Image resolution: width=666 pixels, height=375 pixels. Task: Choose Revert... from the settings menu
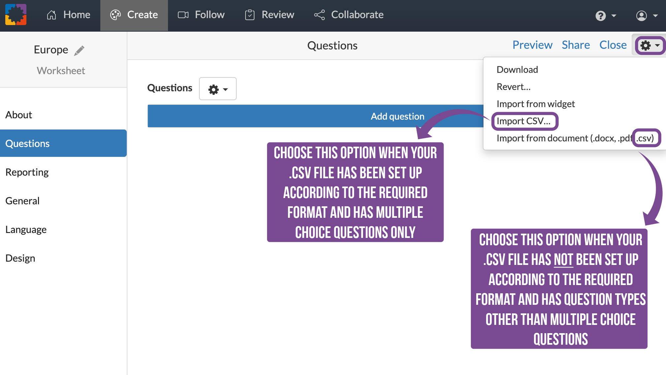[x=514, y=87]
